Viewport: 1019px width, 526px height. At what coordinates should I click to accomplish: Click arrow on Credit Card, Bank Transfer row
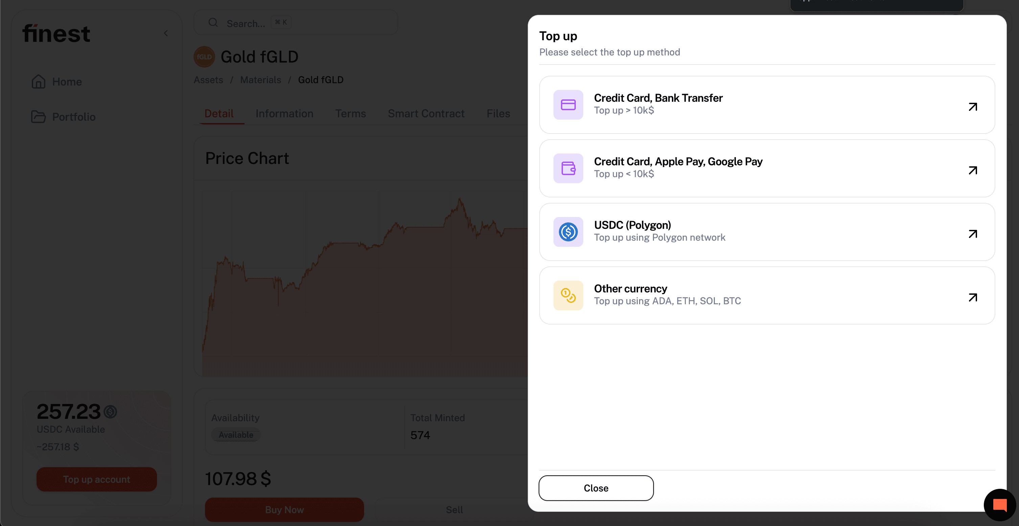[973, 107]
